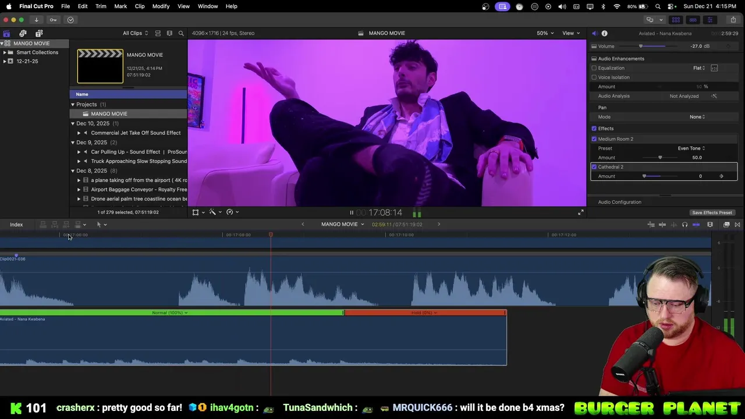The height and width of the screenshot is (419, 745).
Task: Open the Keyword Editor key icon
Action: (x=53, y=20)
